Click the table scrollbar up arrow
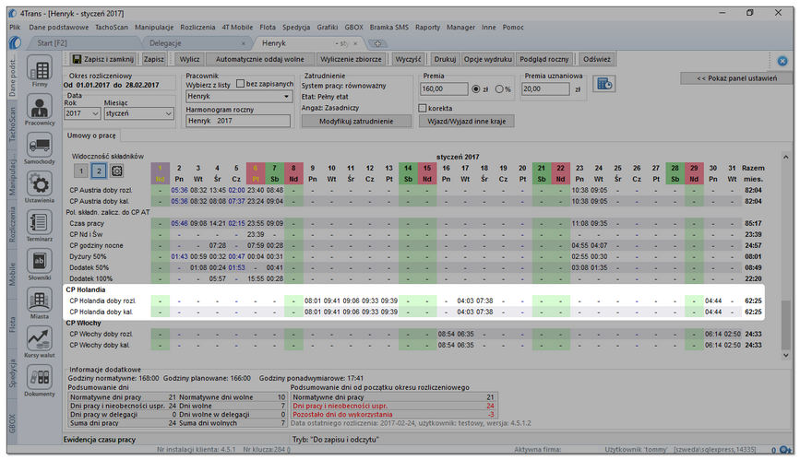 786,157
